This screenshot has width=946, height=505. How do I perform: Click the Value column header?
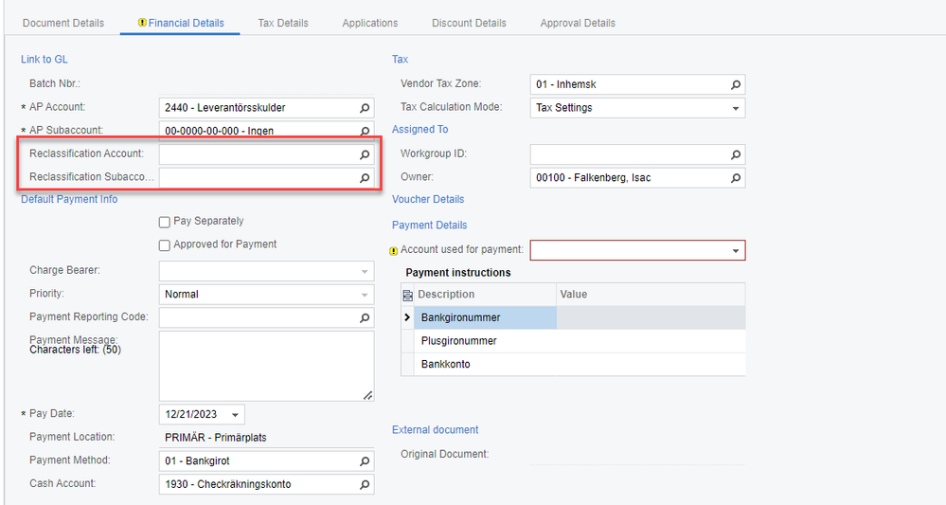(651, 295)
